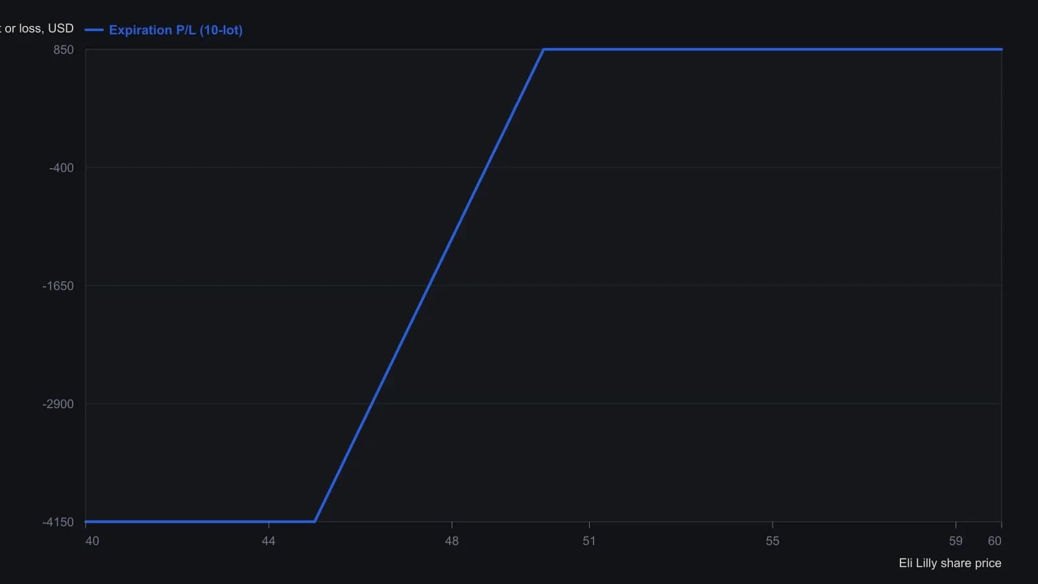Click the y-axis value -400

click(x=62, y=168)
